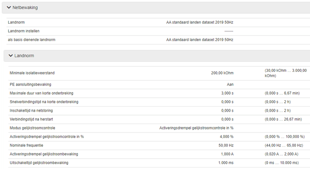
Task: Edit Maximale duur van korte onderbreking value
Action: pos(227,93)
